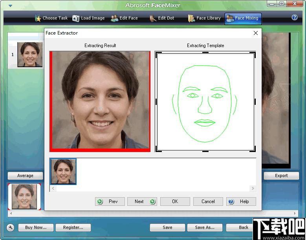
Task: Click the green left arrow icon on Prev
Action: click(x=100, y=202)
